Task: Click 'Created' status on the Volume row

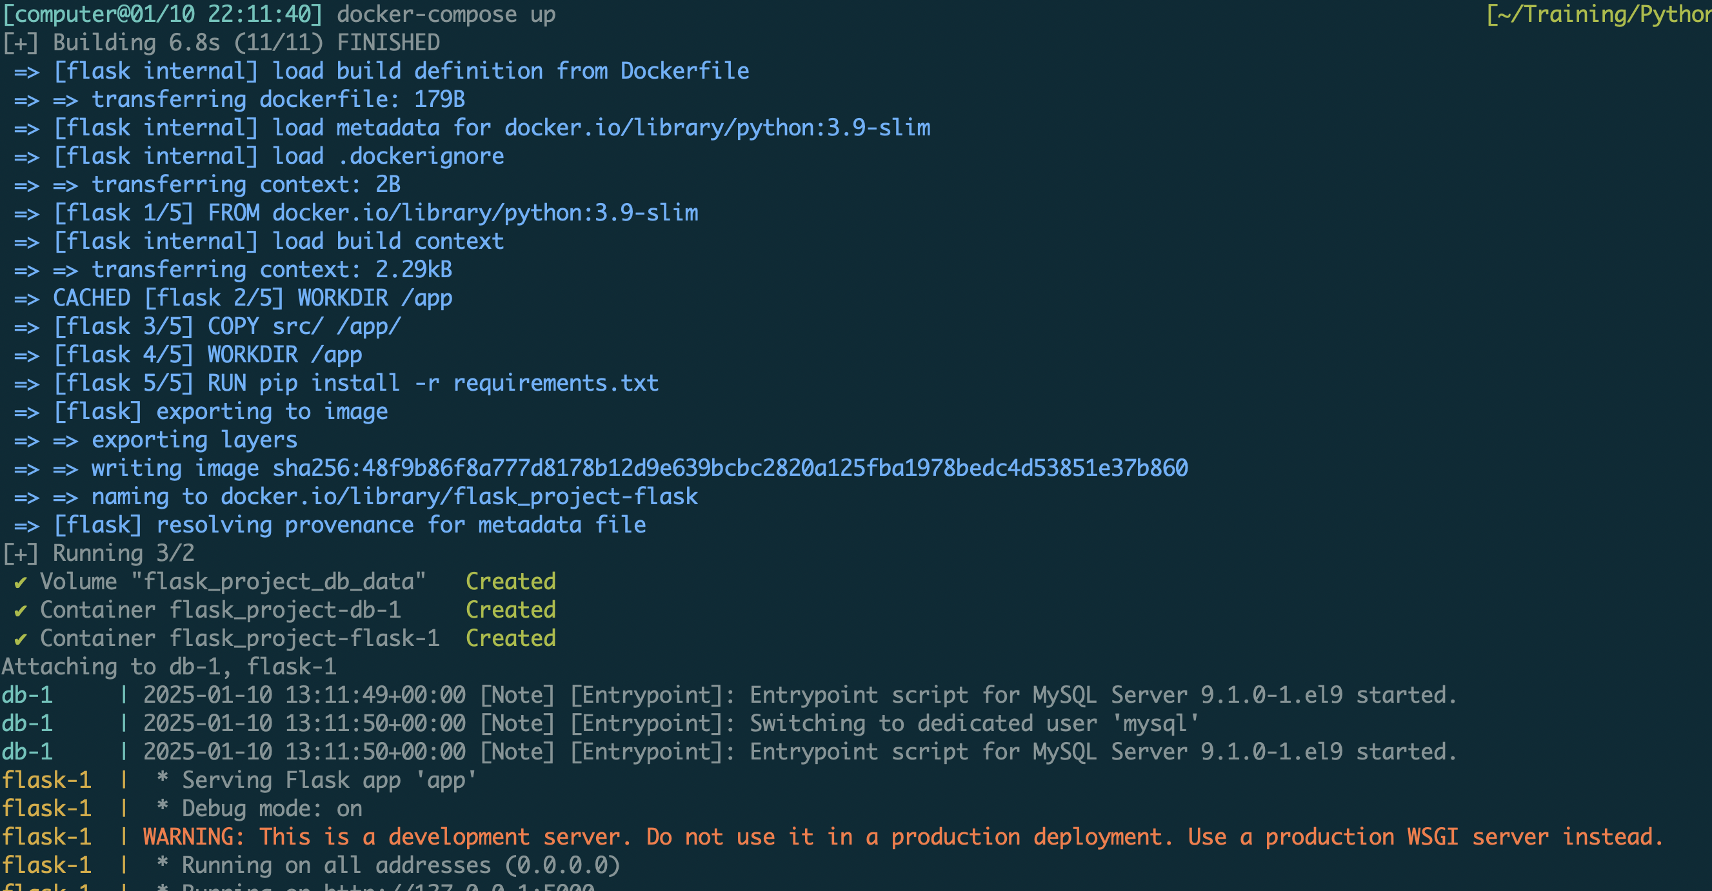Action: [x=510, y=582]
